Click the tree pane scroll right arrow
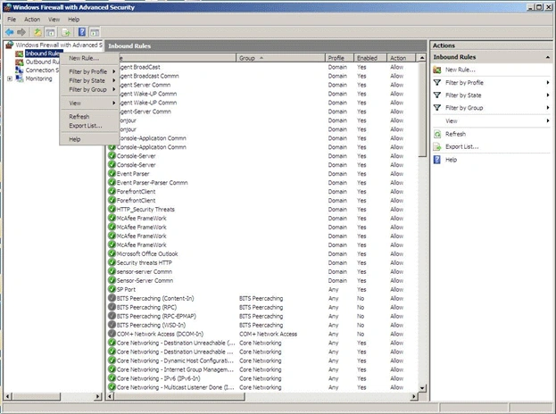This screenshot has width=556, height=414. click(98, 396)
